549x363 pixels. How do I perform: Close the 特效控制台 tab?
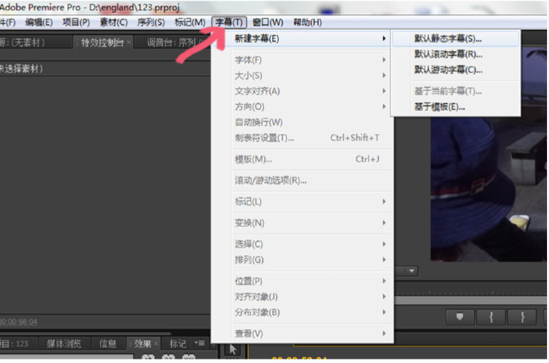tap(129, 42)
